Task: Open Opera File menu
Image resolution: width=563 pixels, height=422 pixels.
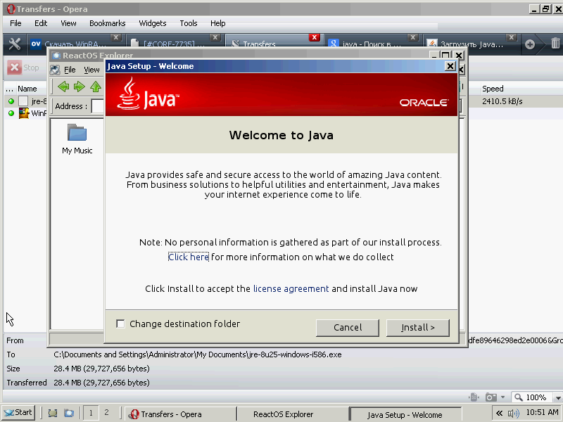Action: point(15,23)
